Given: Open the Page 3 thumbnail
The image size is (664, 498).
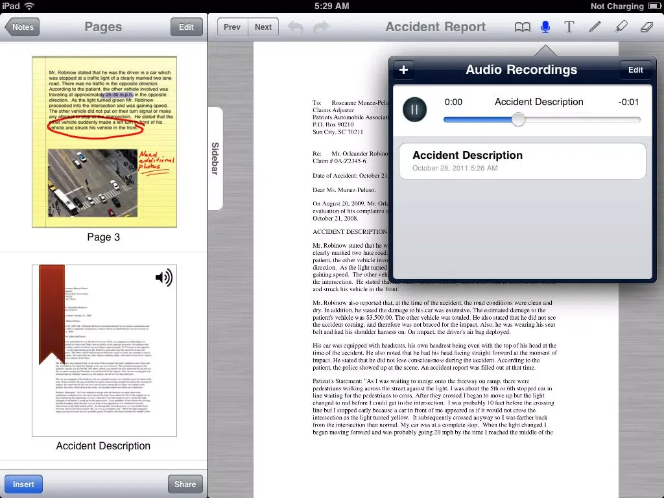Looking at the screenshot, I should (x=104, y=142).
